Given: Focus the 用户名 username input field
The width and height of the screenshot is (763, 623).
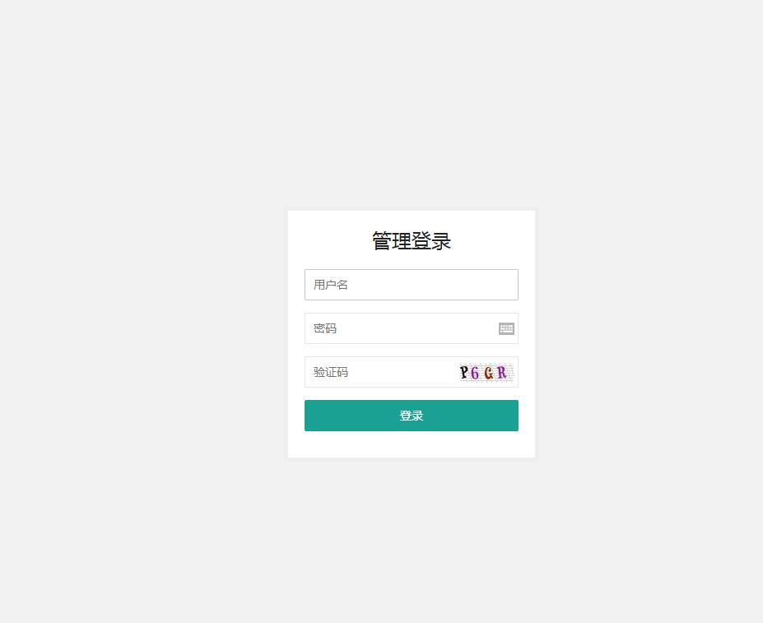Looking at the screenshot, I should tap(412, 285).
